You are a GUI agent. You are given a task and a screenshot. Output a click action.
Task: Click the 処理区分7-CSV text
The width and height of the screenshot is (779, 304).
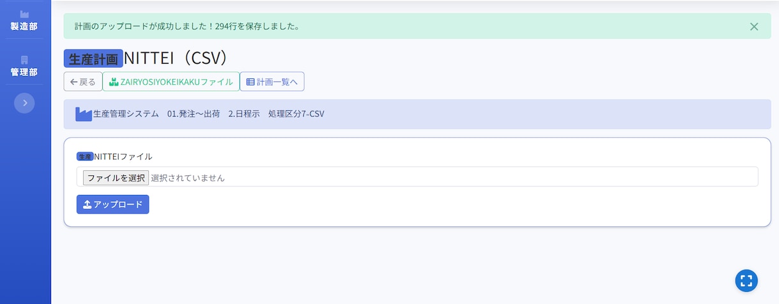tap(296, 114)
